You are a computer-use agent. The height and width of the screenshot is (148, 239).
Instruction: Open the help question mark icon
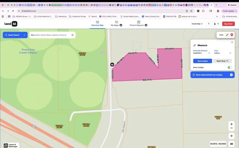(209, 24)
